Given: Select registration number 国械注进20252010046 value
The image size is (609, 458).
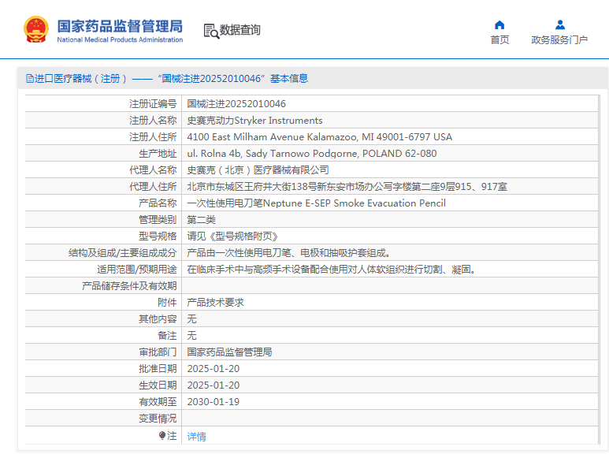Looking at the screenshot, I should click(236, 104).
